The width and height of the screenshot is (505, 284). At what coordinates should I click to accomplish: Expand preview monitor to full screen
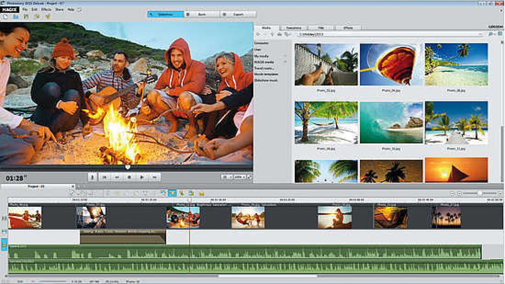(x=249, y=177)
